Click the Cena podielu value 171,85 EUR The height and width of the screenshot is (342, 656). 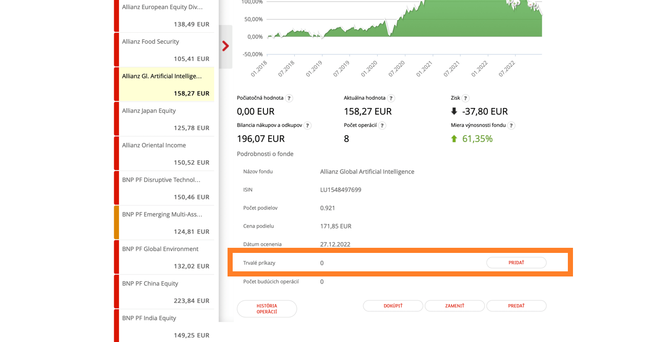336,226
